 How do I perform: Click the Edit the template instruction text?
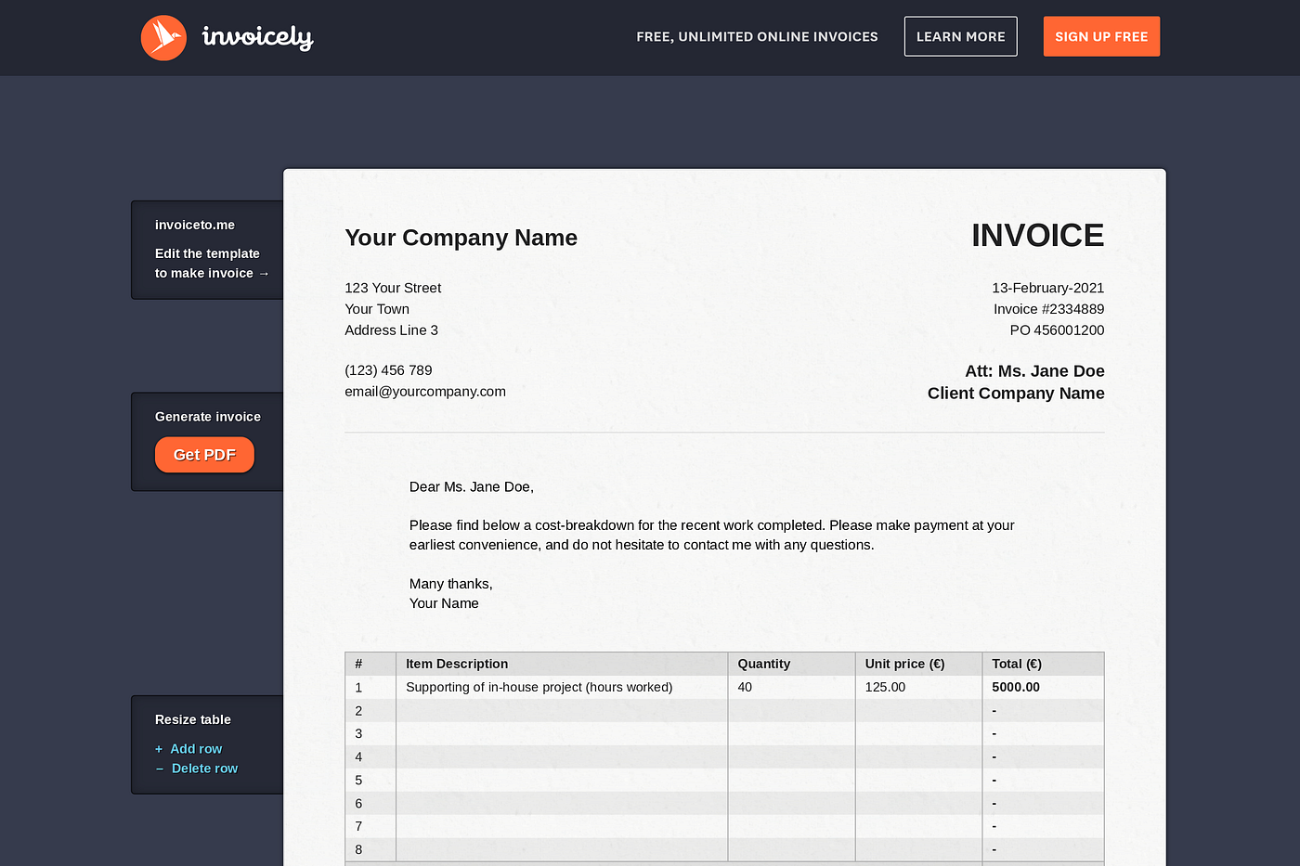pos(212,264)
